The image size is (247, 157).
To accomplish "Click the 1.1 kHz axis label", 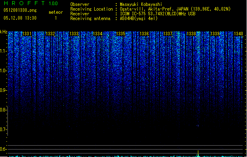I will point(3,51).
